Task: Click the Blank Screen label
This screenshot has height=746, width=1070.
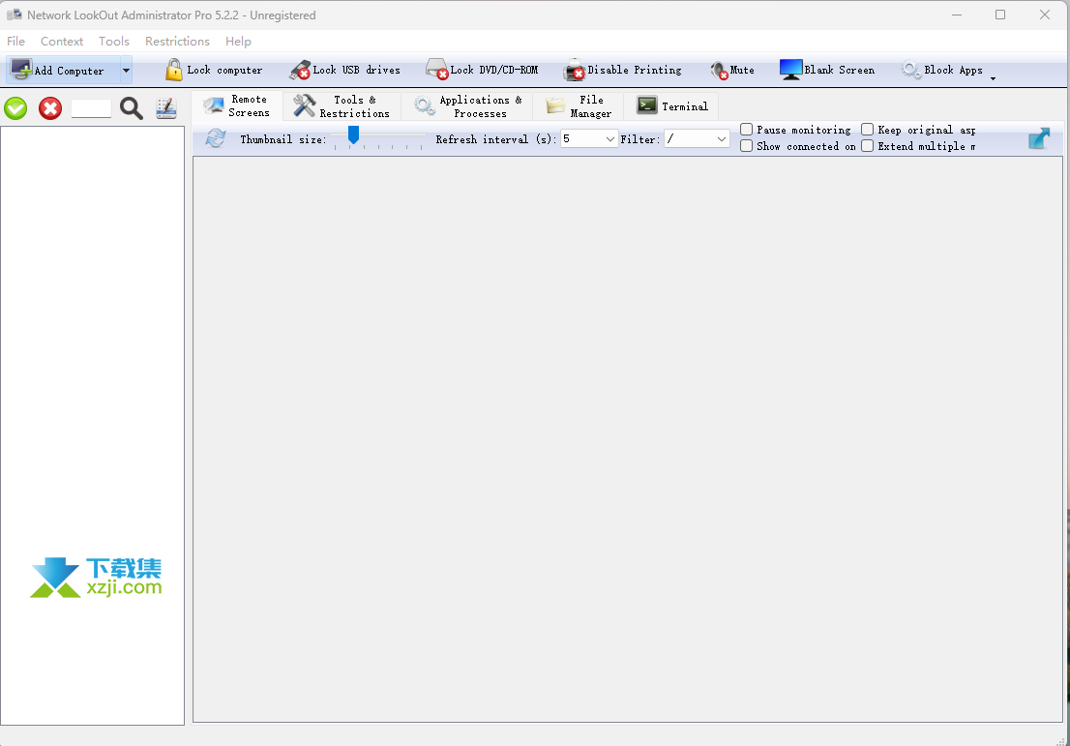Action: [840, 70]
